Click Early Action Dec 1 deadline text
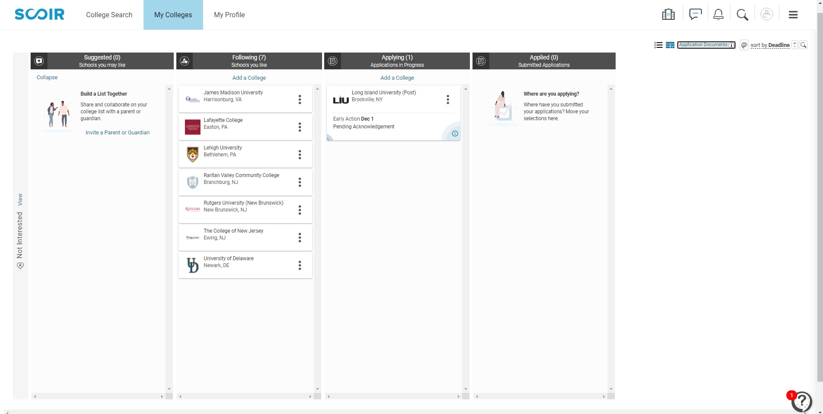The height and width of the screenshot is (414, 823). [353, 119]
